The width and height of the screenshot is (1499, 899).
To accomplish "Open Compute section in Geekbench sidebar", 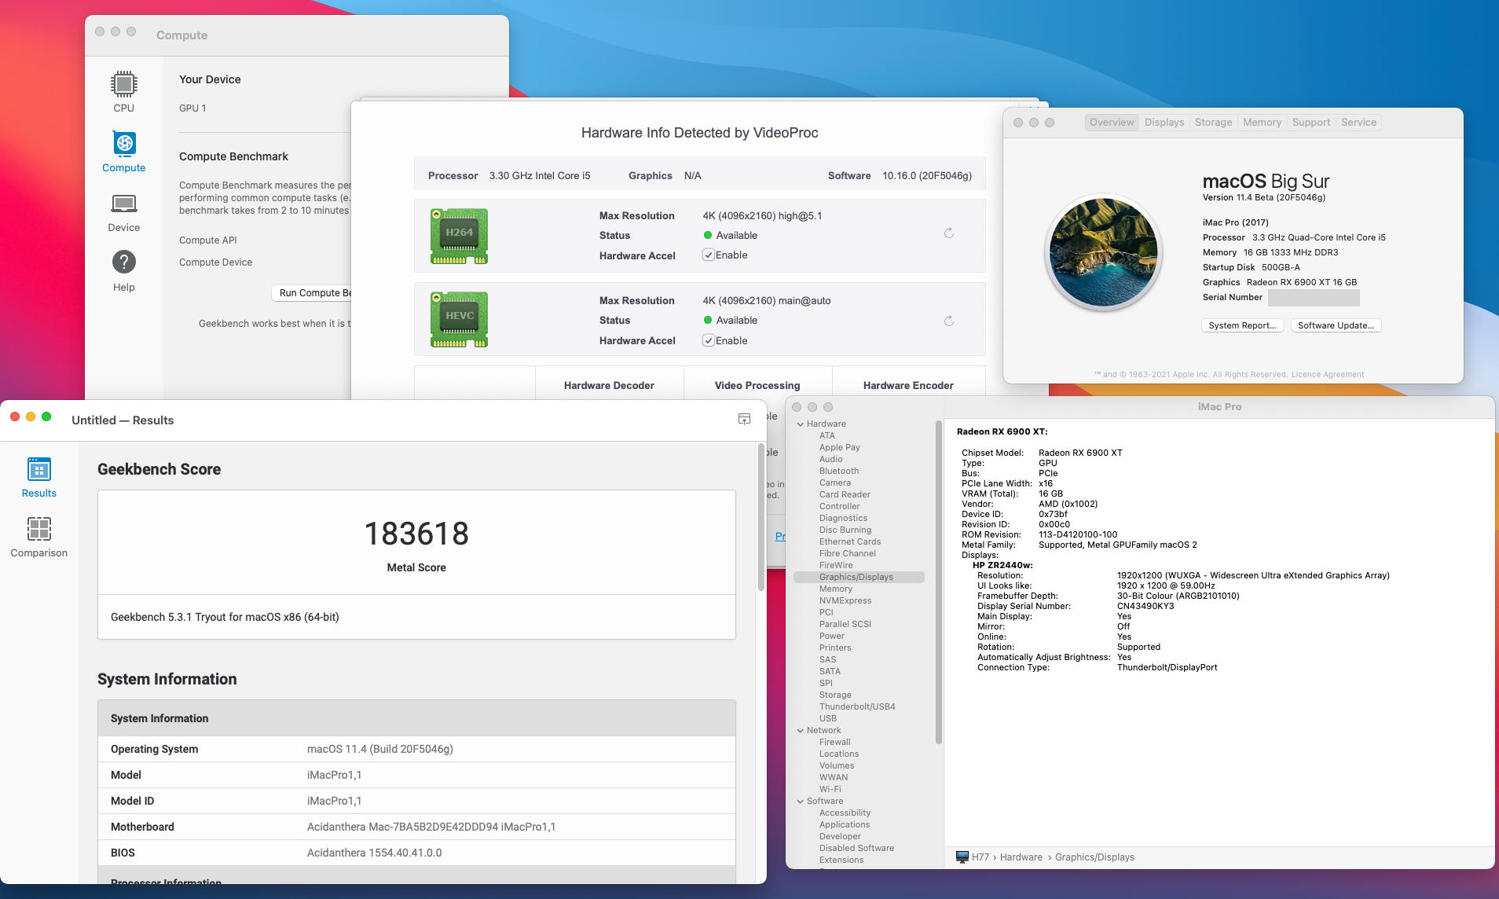I will pyautogui.click(x=123, y=151).
